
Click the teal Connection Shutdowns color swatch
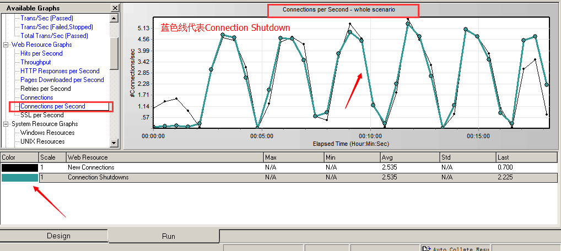coord(20,178)
